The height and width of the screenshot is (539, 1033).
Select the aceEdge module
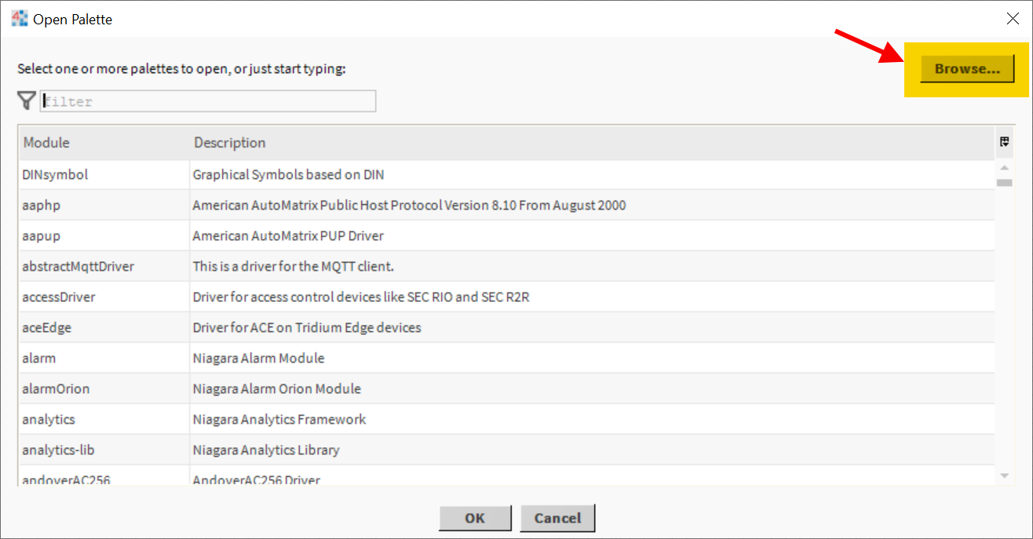coord(46,328)
